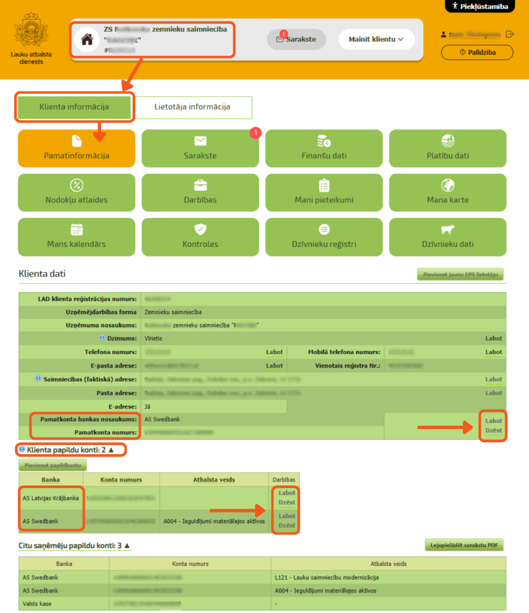Viewport: 529px width, 613px height.
Task: Open Mainīt klientu dropdown
Action: 376,39
